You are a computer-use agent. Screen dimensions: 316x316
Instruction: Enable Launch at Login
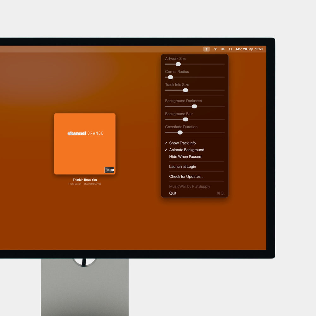(194, 167)
